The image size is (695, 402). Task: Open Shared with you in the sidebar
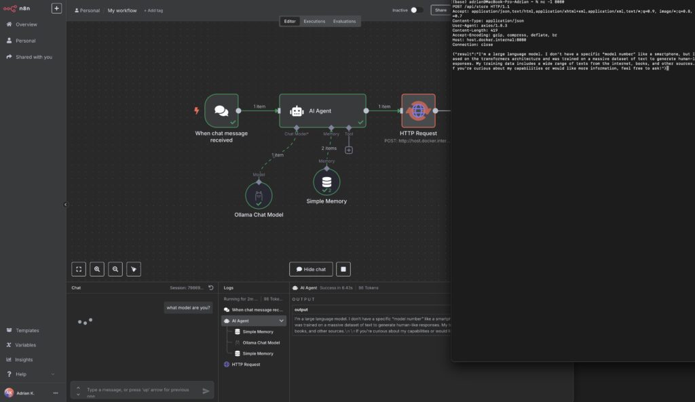34,57
